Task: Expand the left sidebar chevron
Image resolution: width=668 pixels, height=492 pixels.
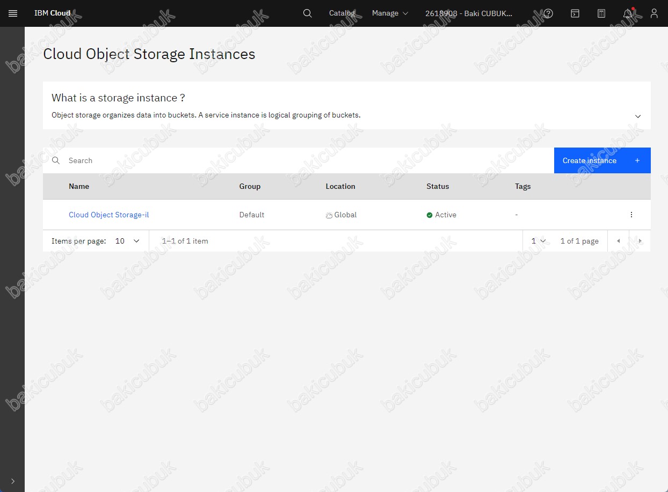Action: coord(13,481)
